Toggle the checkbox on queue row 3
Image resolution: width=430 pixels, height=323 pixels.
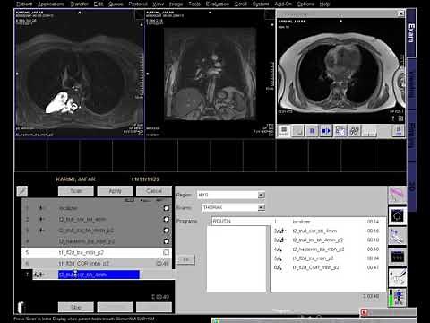pos(167,231)
